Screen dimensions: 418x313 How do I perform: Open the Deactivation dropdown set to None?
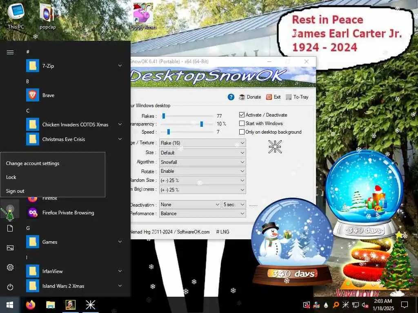[x=190, y=205]
